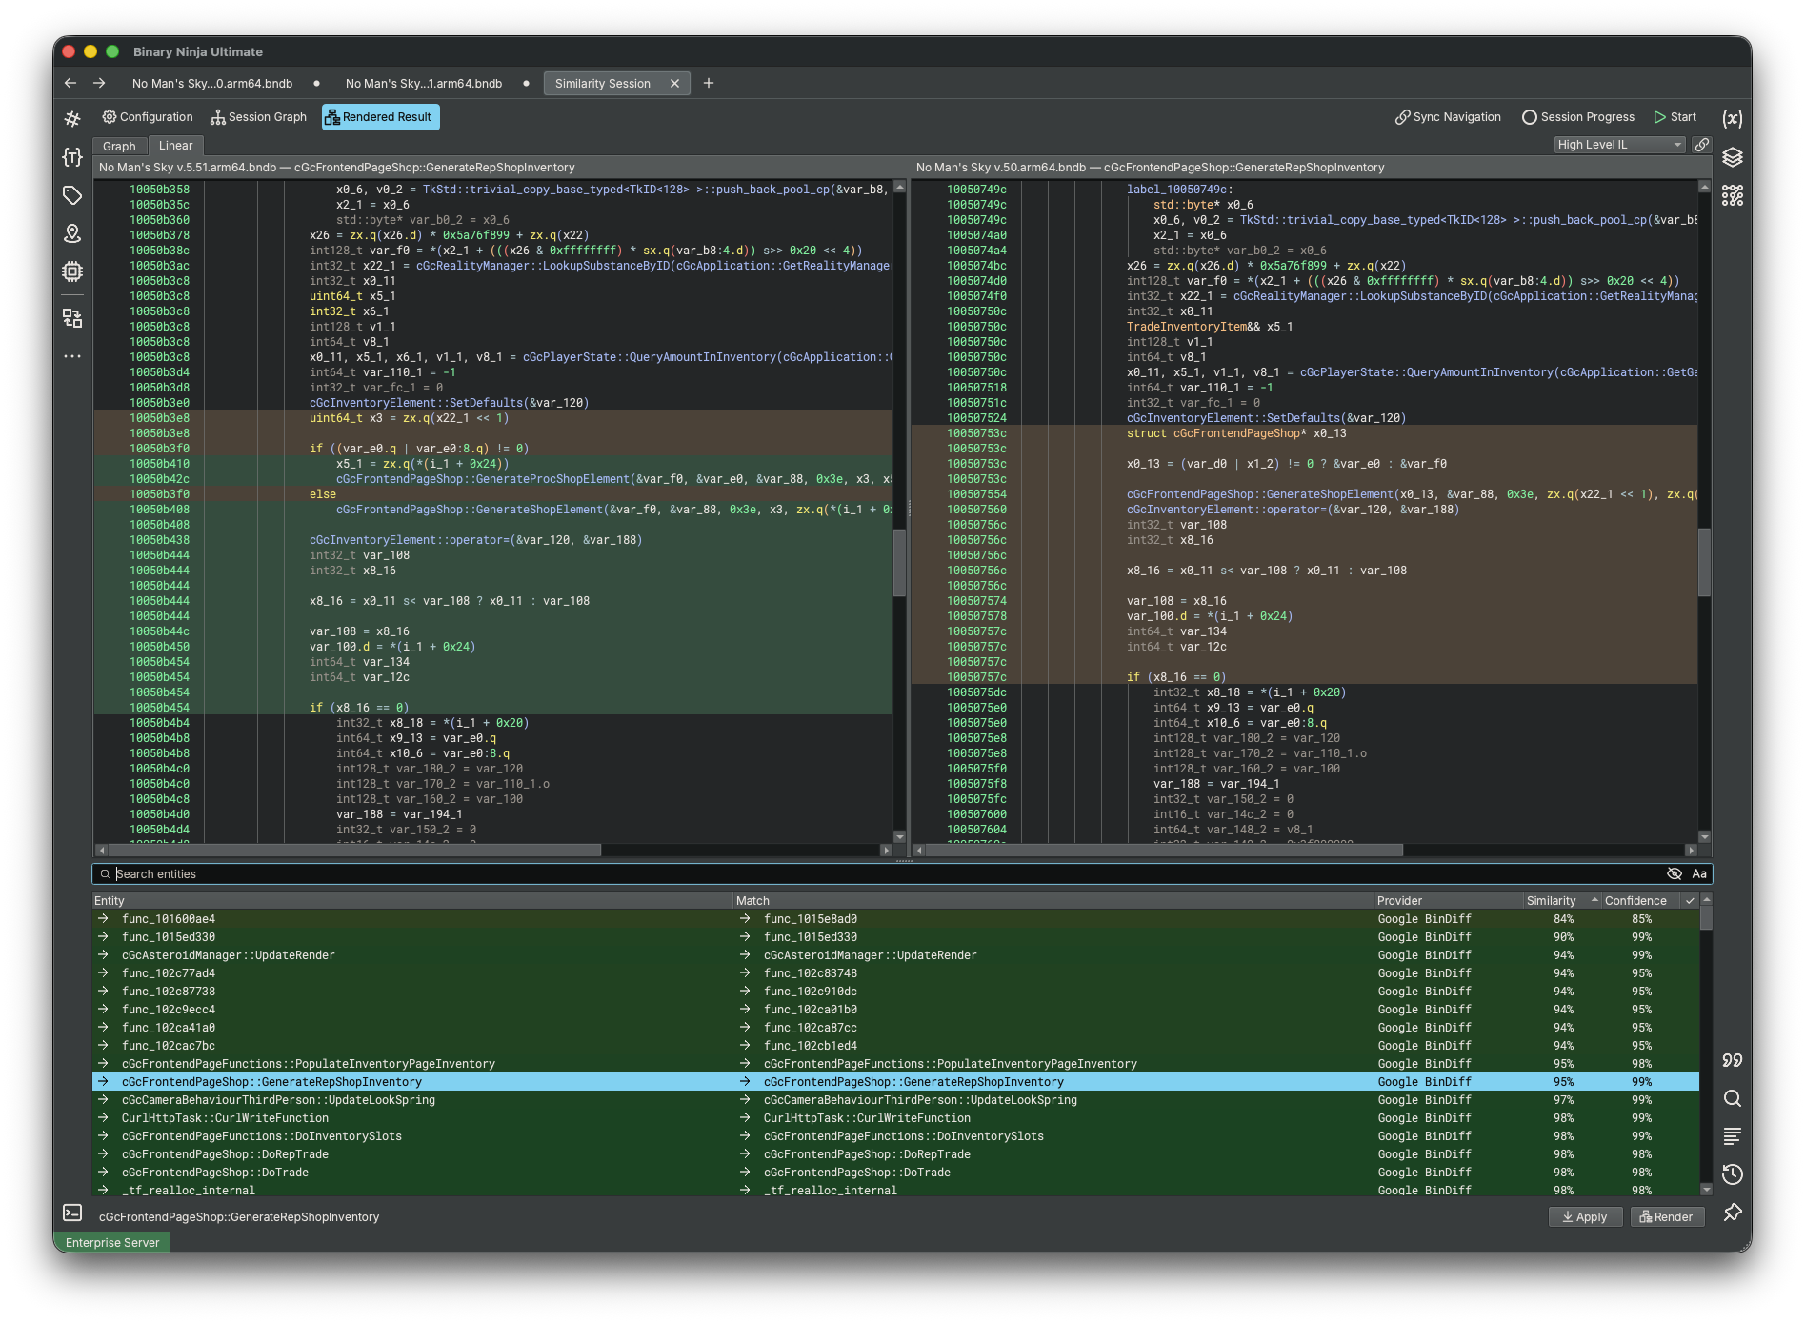Click the right code pane horizontal scrollbar thumb

pyautogui.click(x=1163, y=850)
